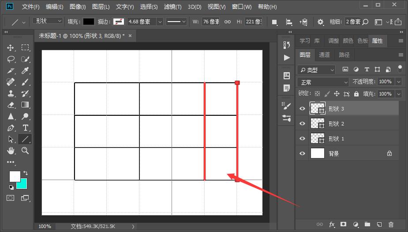Select the Crop tool
Screen dimensions: 408x232
11,71
